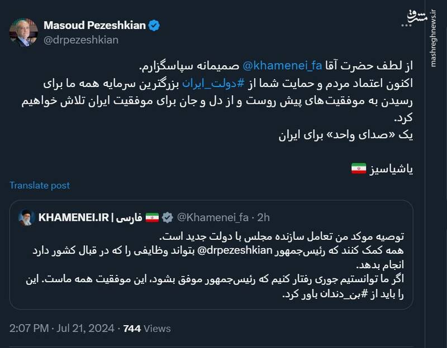Click the @drpezeshkian handle

tap(75, 38)
